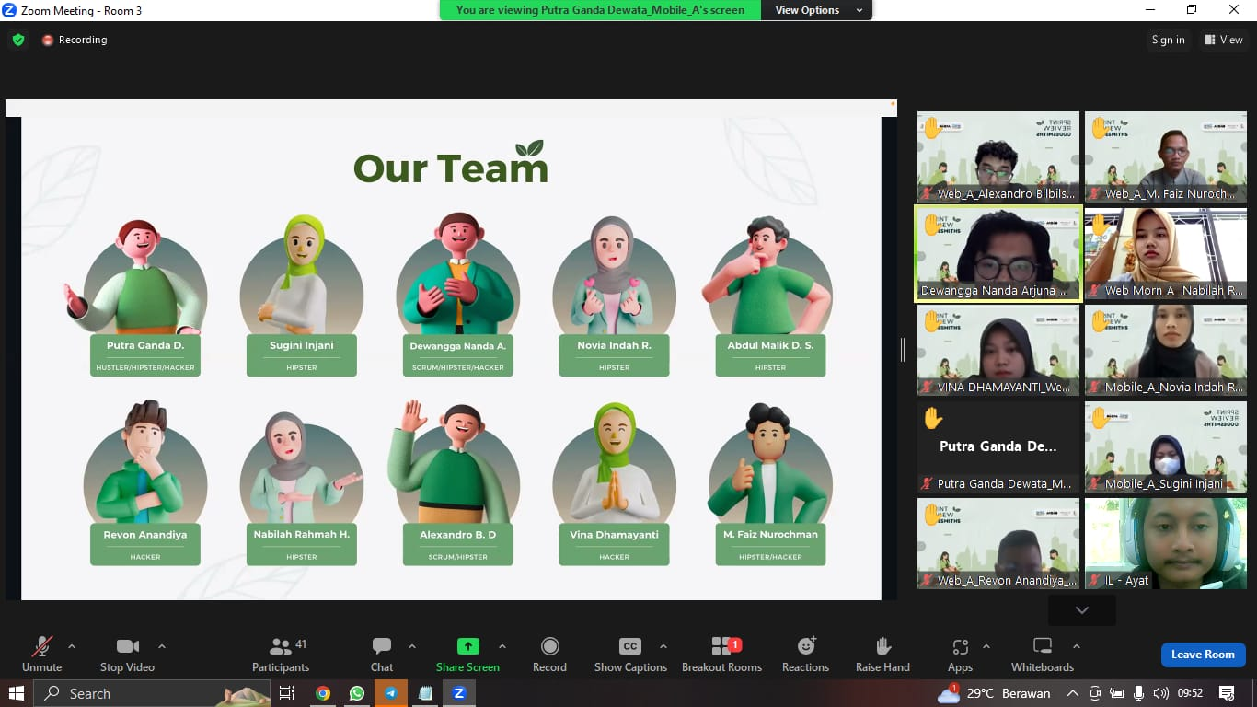Show next page of video thumbnails
This screenshot has width=1257, height=707.
click(x=1082, y=609)
